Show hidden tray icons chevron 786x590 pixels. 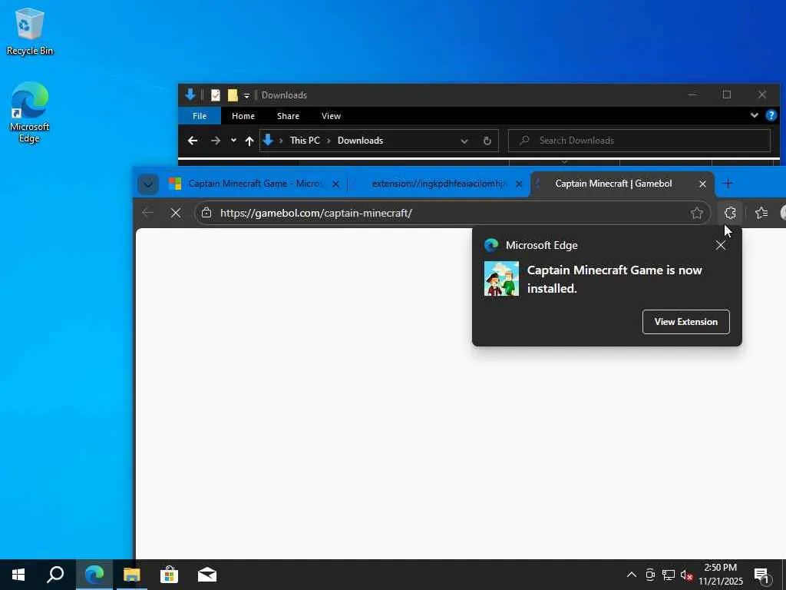(632, 575)
